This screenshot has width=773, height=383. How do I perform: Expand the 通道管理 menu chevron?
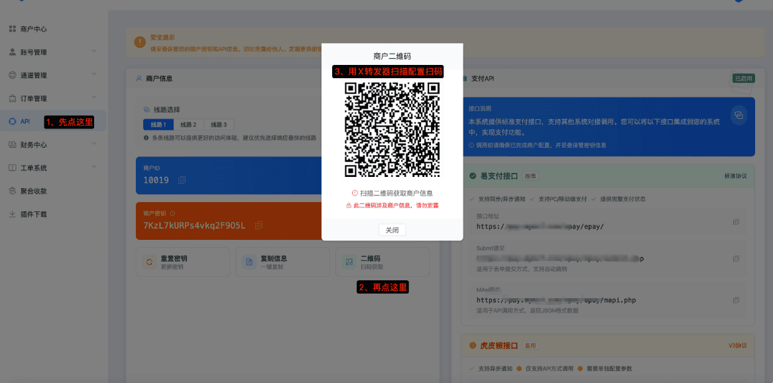point(94,74)
